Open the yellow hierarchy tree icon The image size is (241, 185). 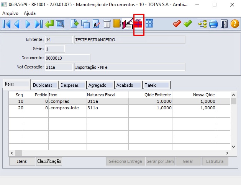coord(202,24)
